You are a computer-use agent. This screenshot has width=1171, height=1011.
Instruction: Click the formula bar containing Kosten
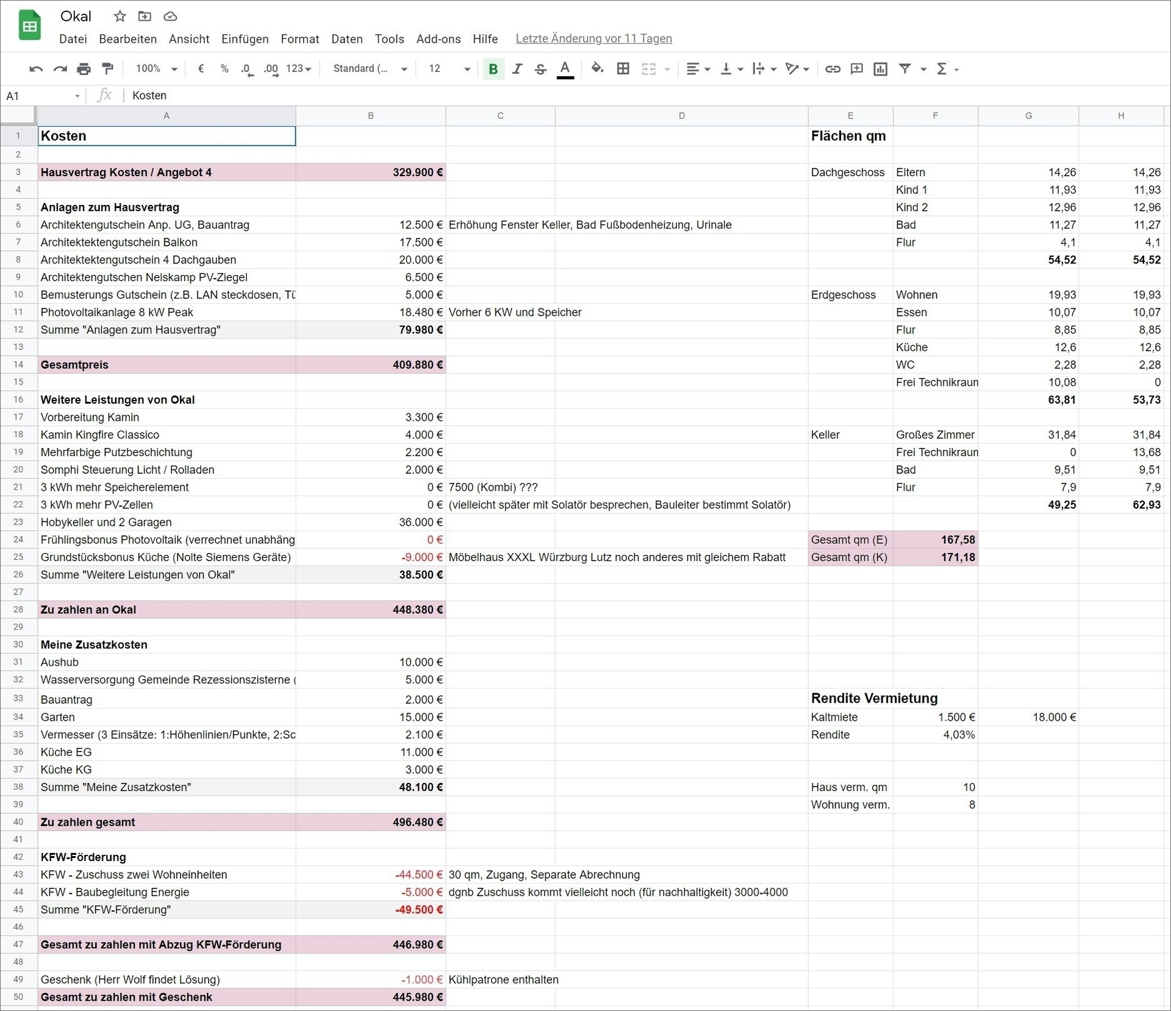click(646, 96)
